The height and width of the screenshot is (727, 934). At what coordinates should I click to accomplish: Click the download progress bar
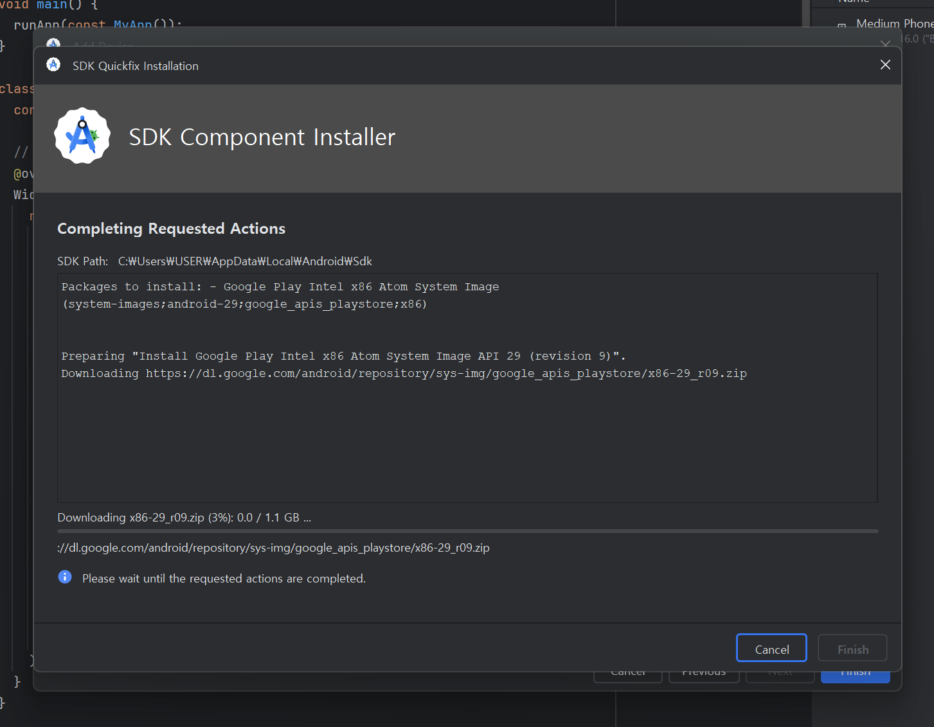pyautogui.click(x=468, y=531)
